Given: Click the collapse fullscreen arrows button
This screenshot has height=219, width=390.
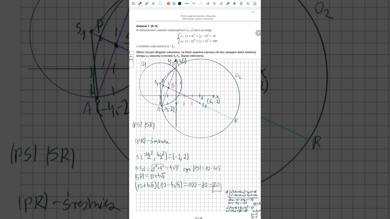Looking at the screenshot, I should coord(253,12).
